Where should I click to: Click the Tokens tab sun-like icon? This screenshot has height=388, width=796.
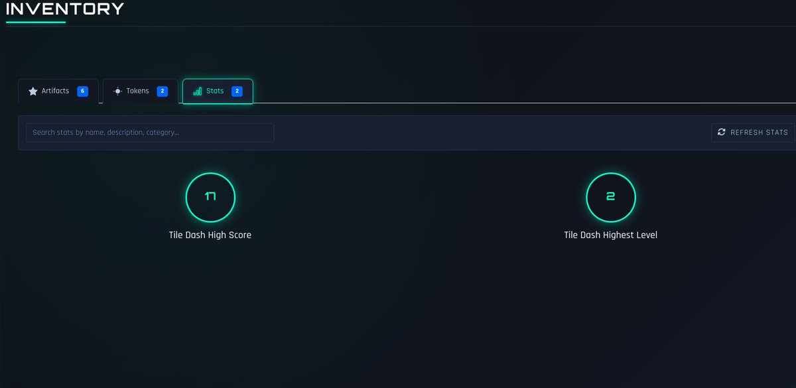[118, 92]
